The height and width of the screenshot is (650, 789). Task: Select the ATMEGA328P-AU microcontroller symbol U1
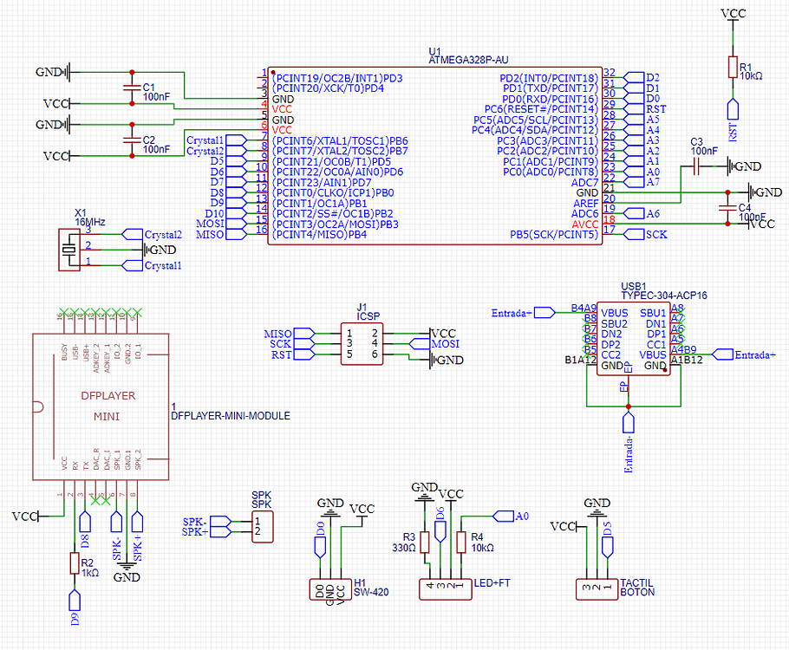[x=434, y=156]
